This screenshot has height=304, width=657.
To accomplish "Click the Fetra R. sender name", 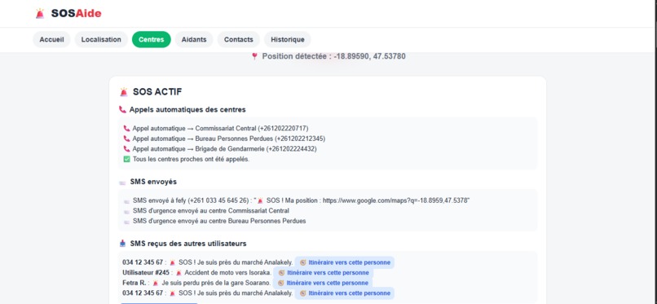I will point(134,283).
